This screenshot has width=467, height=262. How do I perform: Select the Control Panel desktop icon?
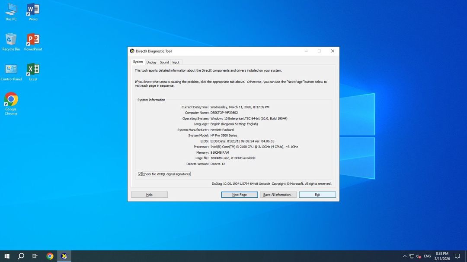[11, 72]
